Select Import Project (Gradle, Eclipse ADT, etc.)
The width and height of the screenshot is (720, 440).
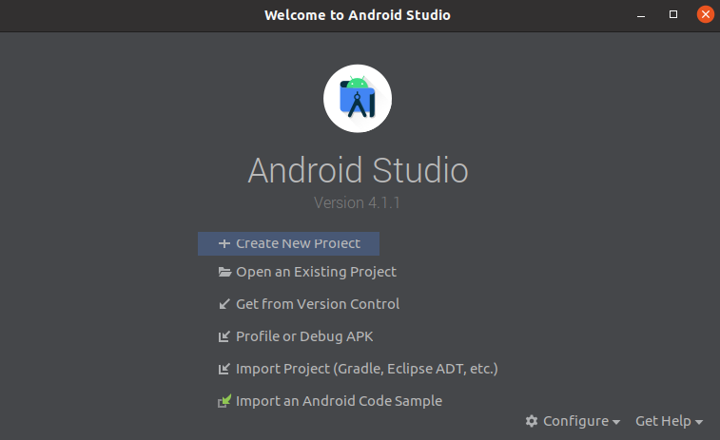366,369
